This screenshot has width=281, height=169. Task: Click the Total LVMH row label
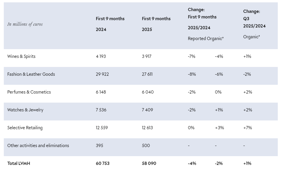point(19,163)
